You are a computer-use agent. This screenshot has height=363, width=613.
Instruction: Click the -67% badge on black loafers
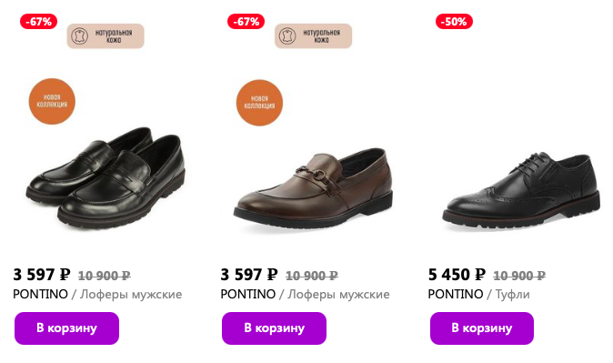[x=39, y=22]
